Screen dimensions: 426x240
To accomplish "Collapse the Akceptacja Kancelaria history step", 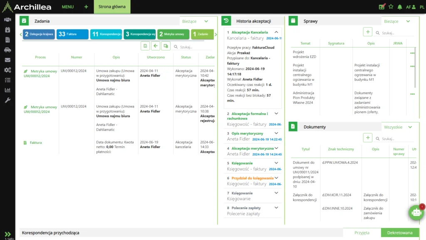I will tap(276, 32).
